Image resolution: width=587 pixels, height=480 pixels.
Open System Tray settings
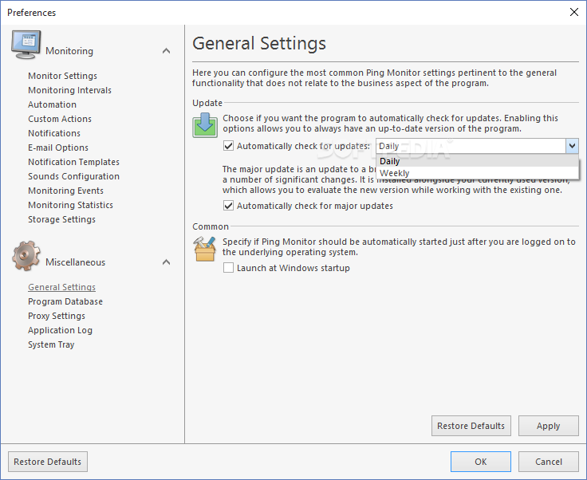[x=51, y=344]
